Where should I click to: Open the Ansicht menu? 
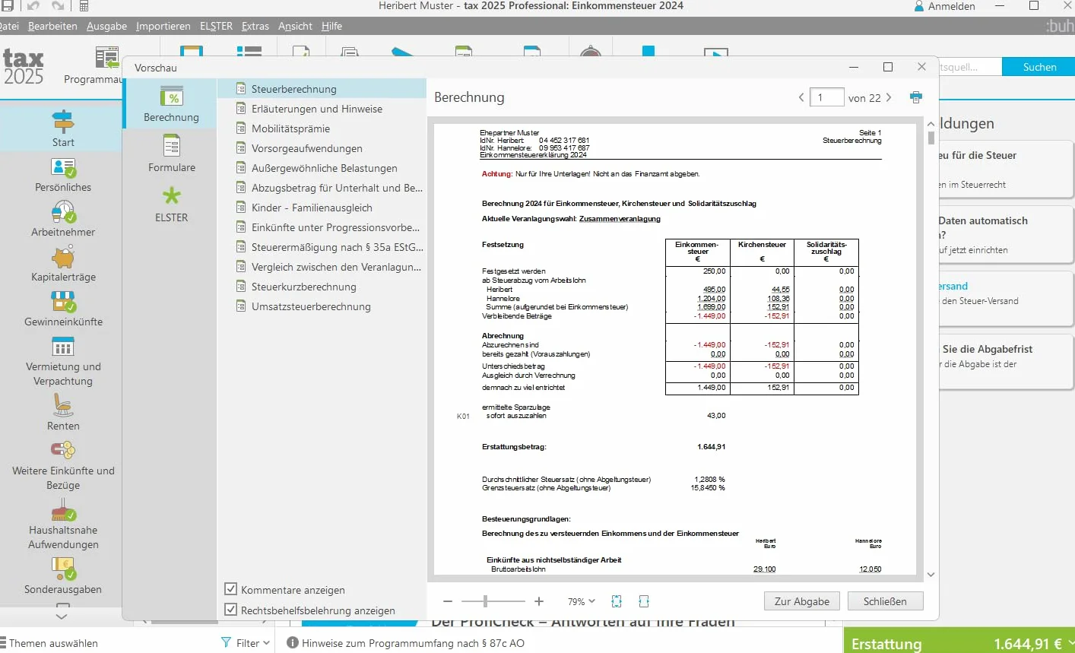point(295,26)
